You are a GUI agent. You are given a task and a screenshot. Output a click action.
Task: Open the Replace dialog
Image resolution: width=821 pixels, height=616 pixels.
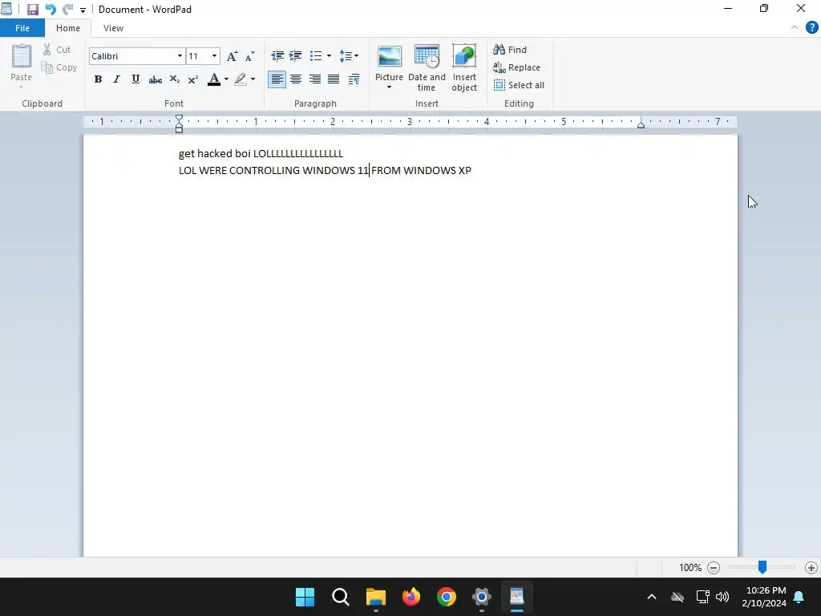[517, 67]
